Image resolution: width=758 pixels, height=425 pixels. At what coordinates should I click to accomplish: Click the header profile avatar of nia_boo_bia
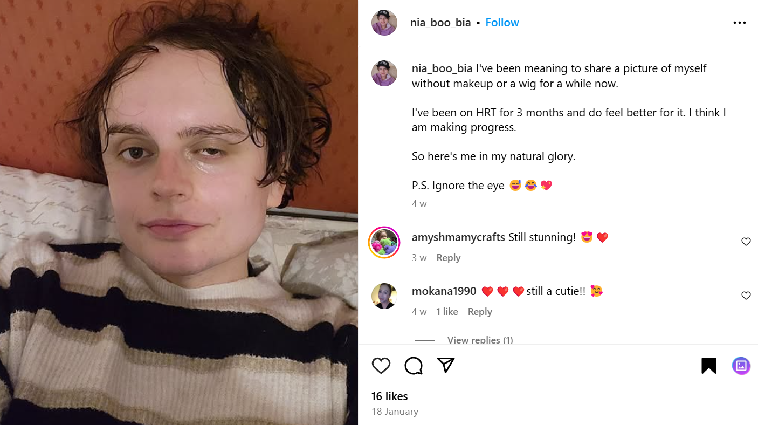tap(384, 23)
